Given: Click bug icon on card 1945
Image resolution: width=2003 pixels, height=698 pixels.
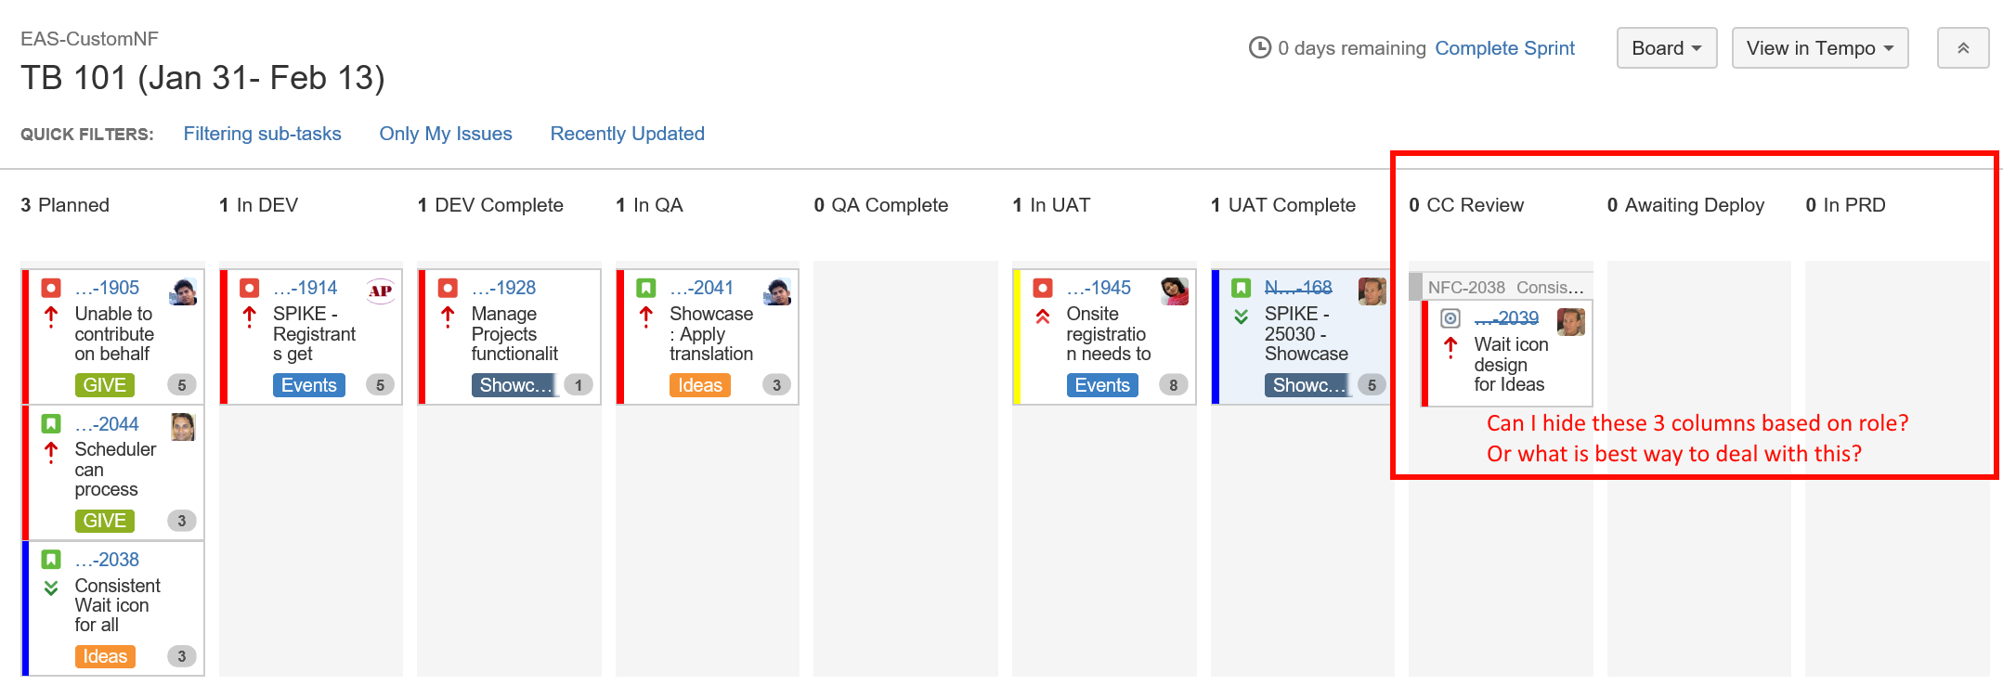Looking at the screenshot, I should (x=1043, y=288).
